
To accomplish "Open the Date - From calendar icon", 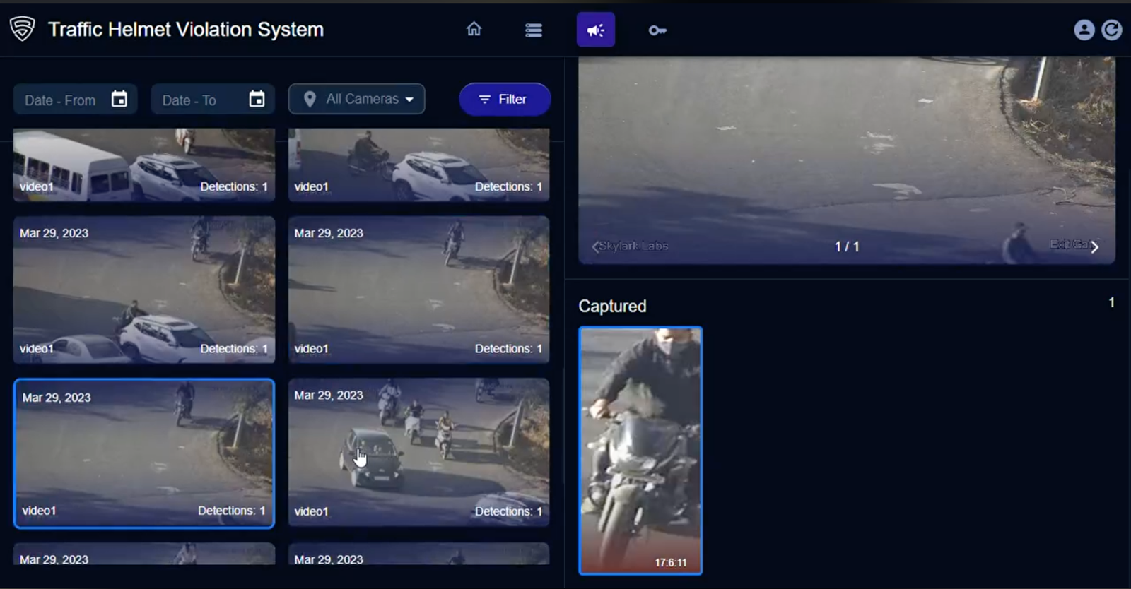I will (x=119, y=100).
